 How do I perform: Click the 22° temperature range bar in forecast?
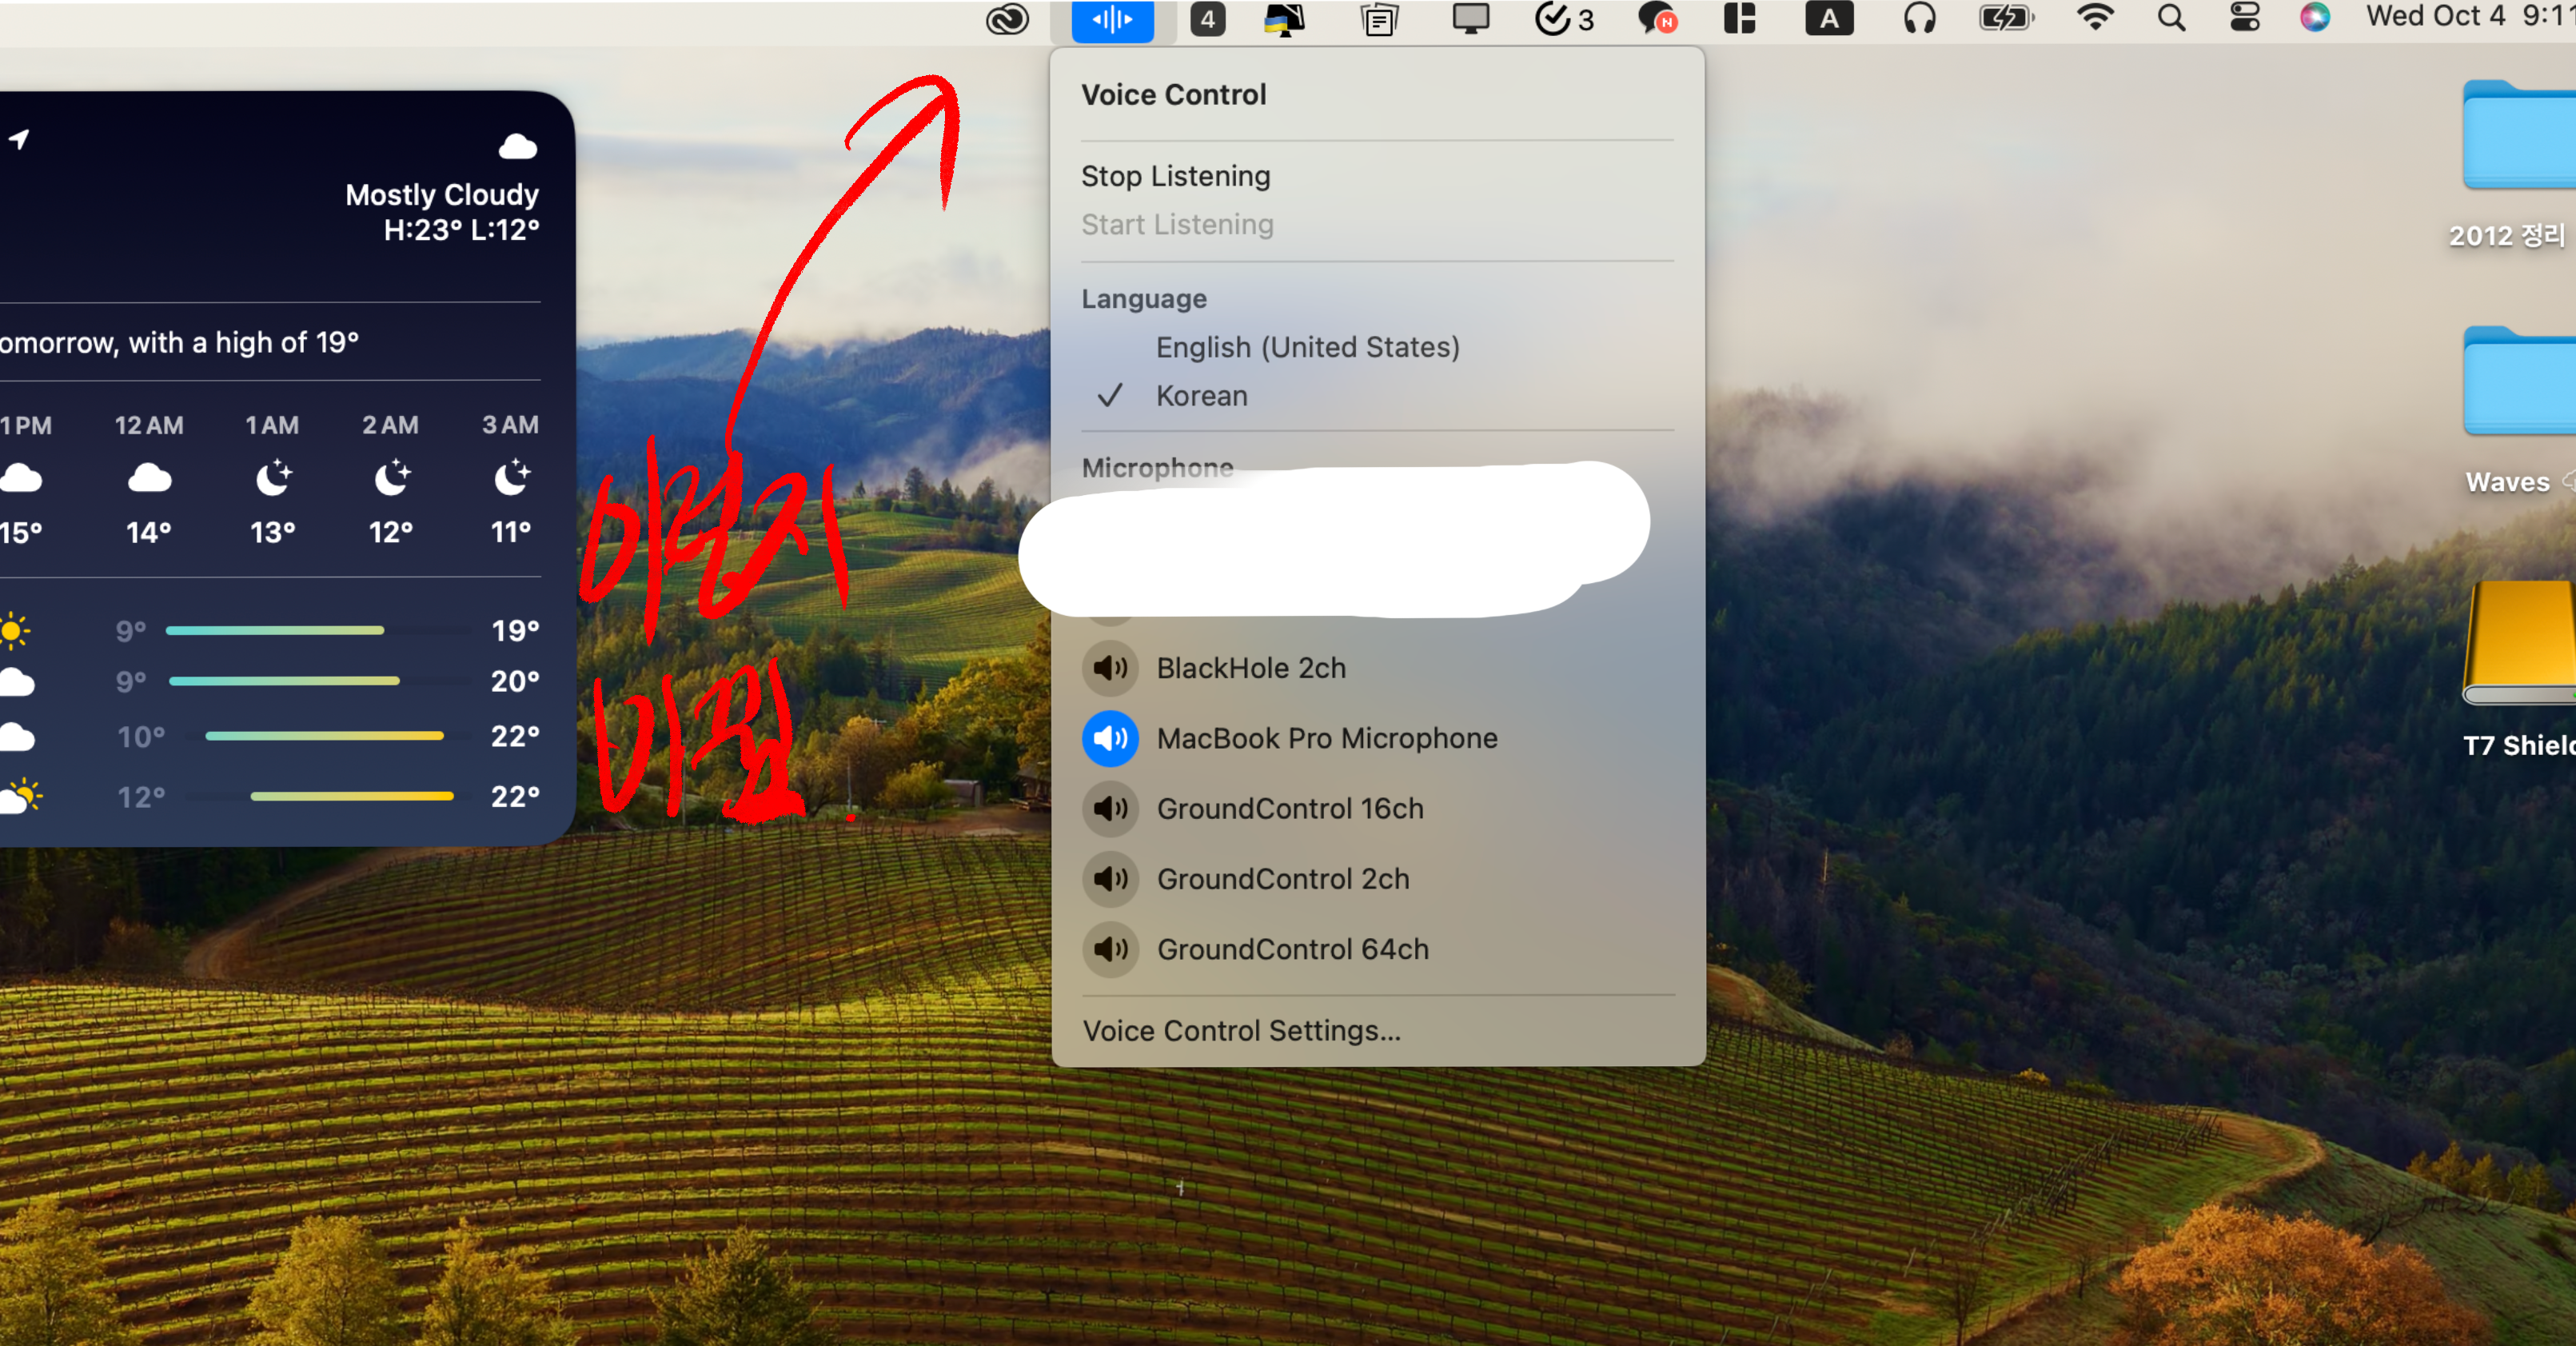(x=325, y=736)
